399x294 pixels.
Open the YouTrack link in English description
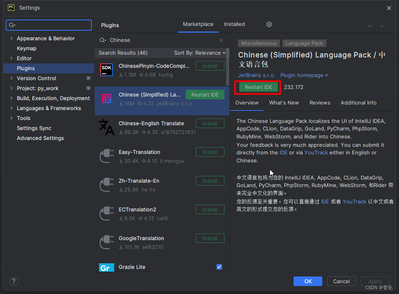[316, 153]
